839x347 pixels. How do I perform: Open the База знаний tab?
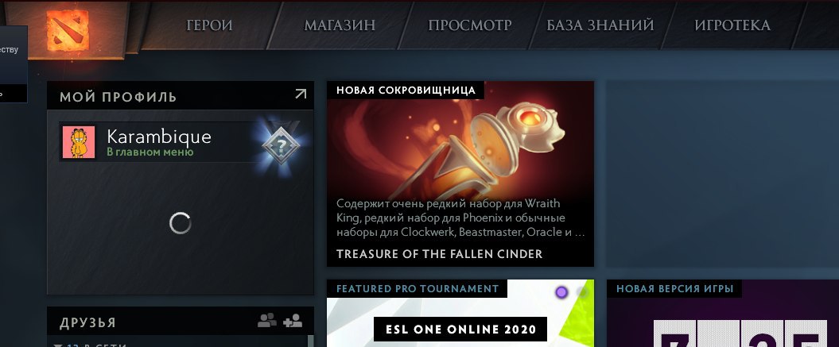click(x=600, y=25)
